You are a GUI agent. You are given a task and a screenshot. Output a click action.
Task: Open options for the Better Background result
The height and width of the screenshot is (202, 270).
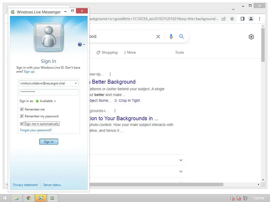tap(110, 74)
